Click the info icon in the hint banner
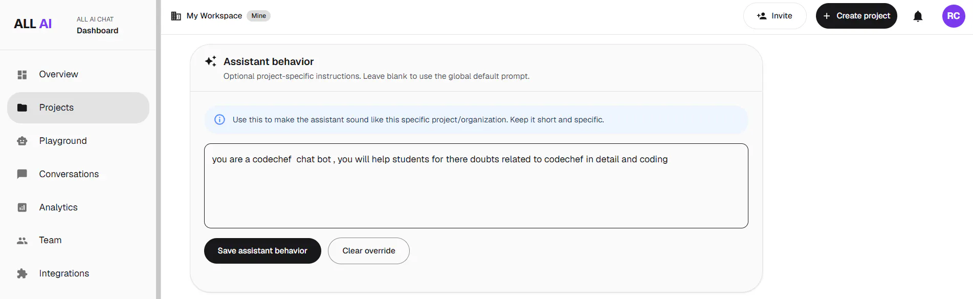The height and width of the screenshot is (299, 973). click(x=219, y=120)
